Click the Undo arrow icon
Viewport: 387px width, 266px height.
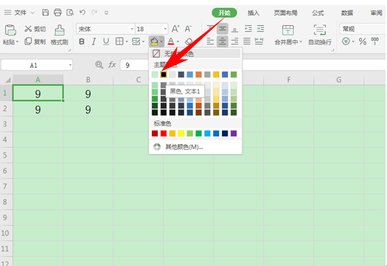point(82,13)
